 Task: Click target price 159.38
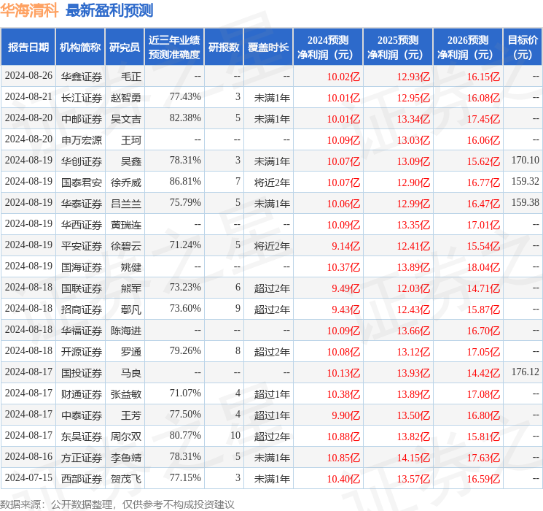pyautogui.click(x=526, y=202)
